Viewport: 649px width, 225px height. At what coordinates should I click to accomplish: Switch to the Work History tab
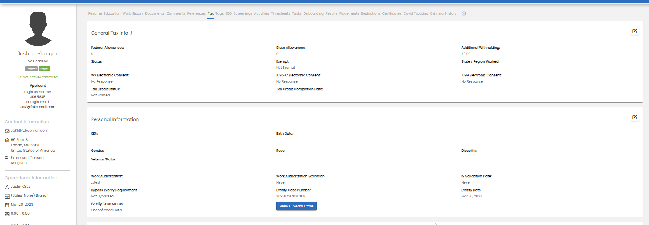[133, 13]
